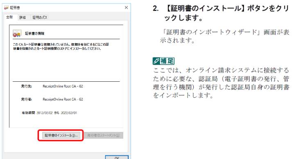The height and width of the screenshot is (159, 294).
Task: Click the untrusted certificate warning icon
Action: tap(17, 33)
